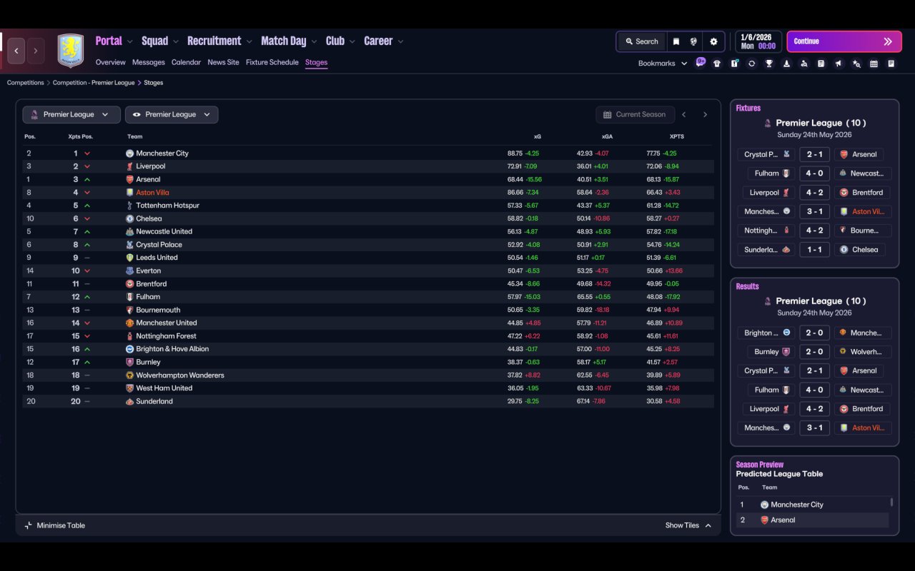The height and width of the screenshot is (571, 915).
Task: Expand the Bookmarks dropdown
Action: 662,64
